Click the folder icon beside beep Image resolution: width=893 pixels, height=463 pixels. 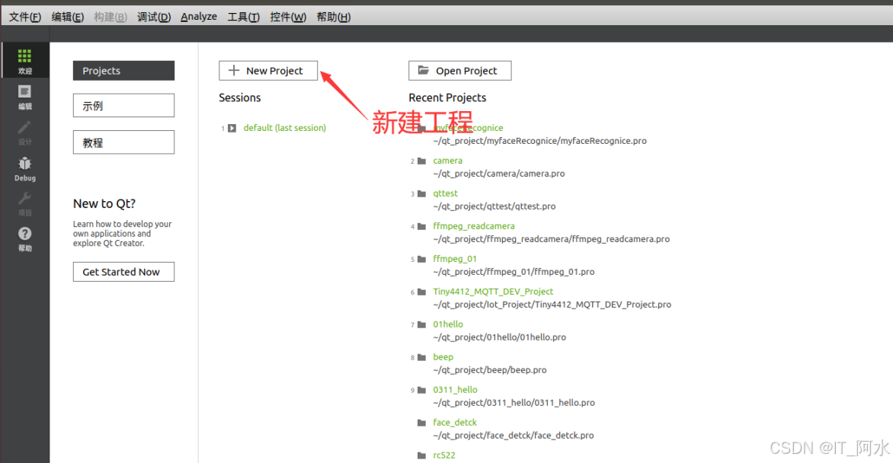click(421, 358)
